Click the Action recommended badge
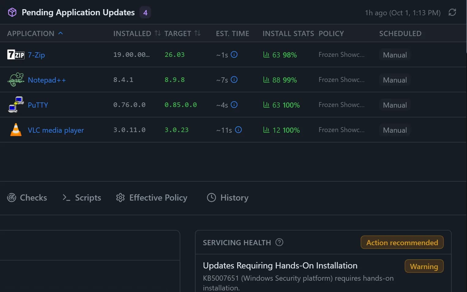 point(402,242)
